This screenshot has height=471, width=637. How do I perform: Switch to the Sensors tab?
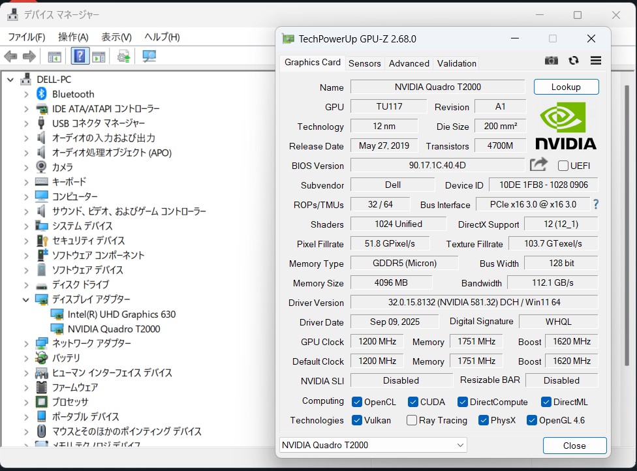click(364, 63)
